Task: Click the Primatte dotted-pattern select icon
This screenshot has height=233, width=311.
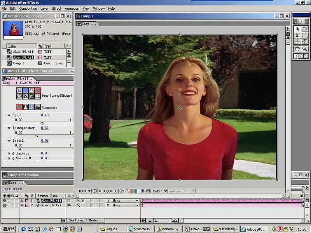Action: tap(19, 90)
